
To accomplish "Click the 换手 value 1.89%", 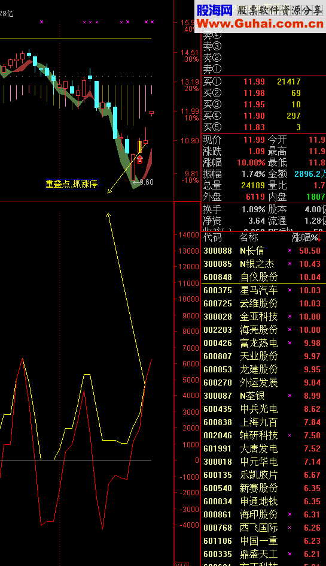I will tap(254, 209).
